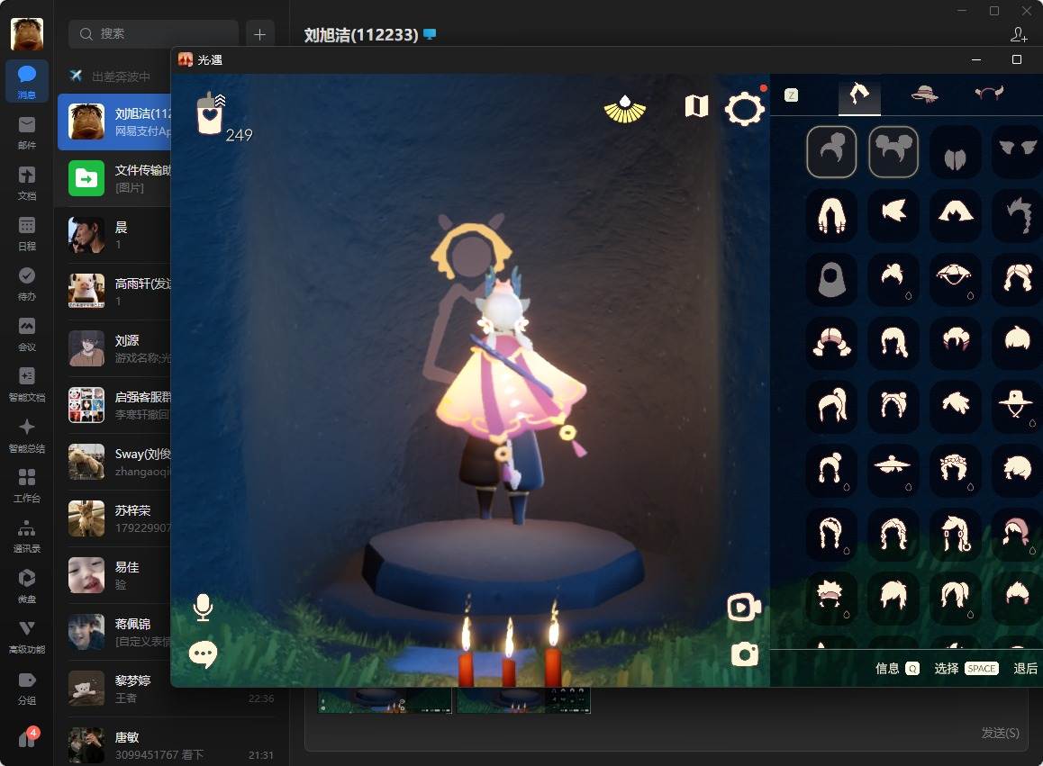Open the game chat bubble icon
Viewport: 1043px width, 766px height.
[x=203, y=655]
